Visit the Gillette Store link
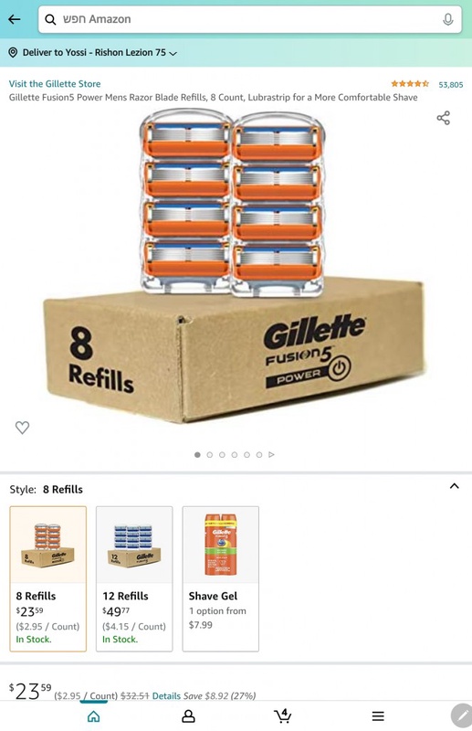Image resolution: width=472 pixels, height=731 pixels. tap(55, 84)
